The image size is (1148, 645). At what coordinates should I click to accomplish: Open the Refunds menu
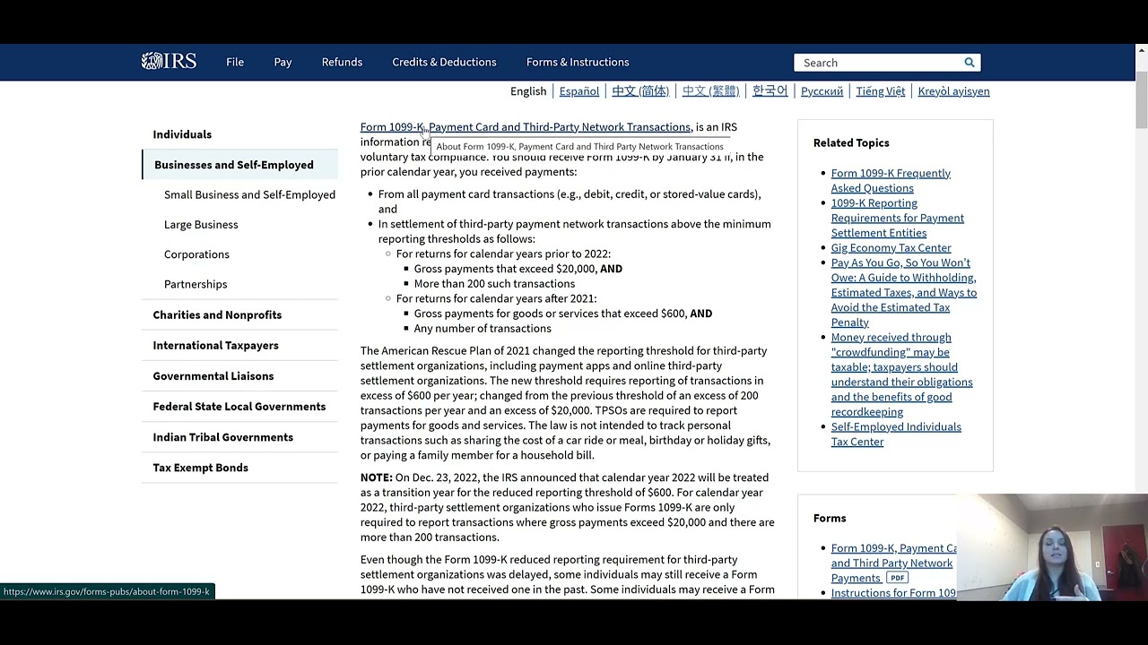342,62
